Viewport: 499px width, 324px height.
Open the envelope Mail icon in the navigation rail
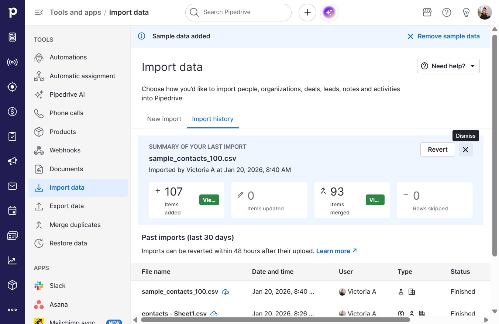[12, 186]
